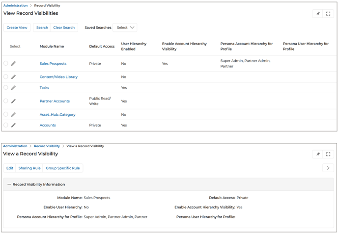The width and height of the screenshot is (338, 233).
Task: Open the Sharing Rule tab
Action: pos(29,168)
